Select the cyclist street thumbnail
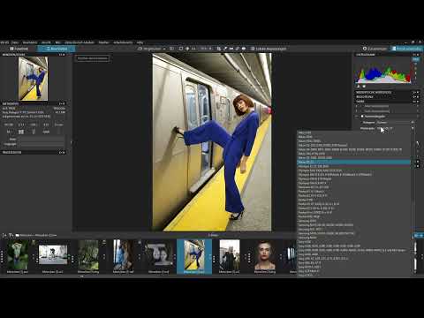This screenshot has height=318, width=424. coord(53,255)
